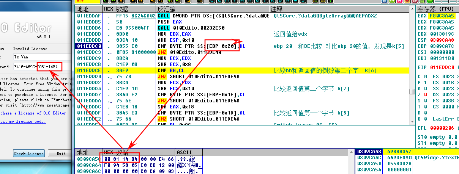Select the EBX register value 0013819C
Screen dimensions: 459x174
tap(441, 34)
